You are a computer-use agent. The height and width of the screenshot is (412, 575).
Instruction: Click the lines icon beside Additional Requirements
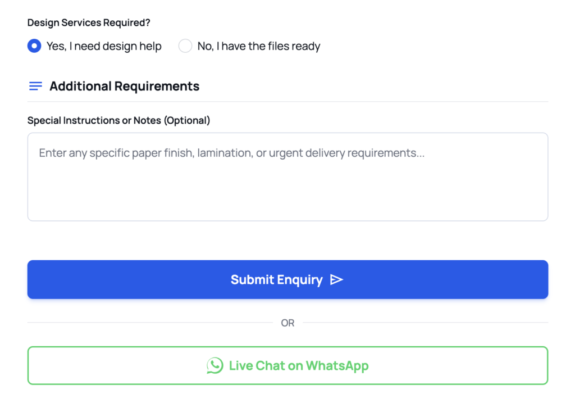(x=35, y=86)
